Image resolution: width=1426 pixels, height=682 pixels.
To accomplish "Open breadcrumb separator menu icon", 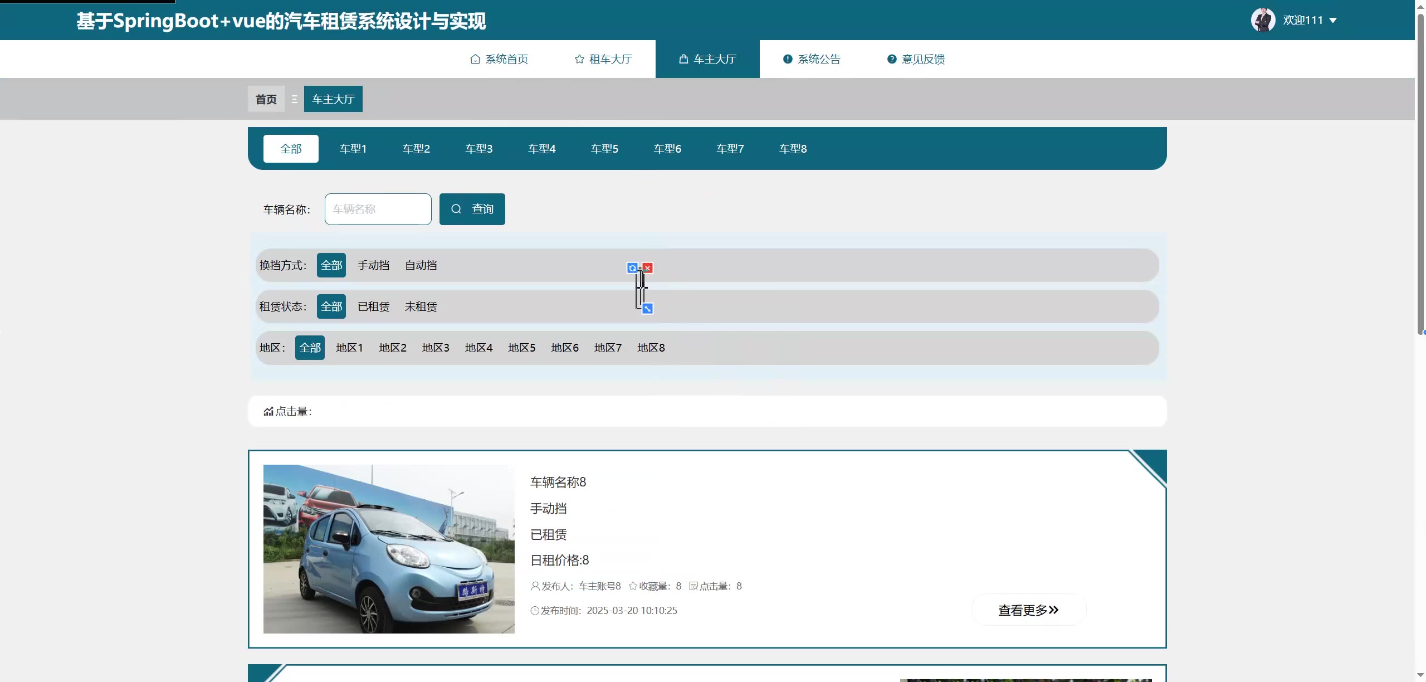I will [x=294, y=99].
